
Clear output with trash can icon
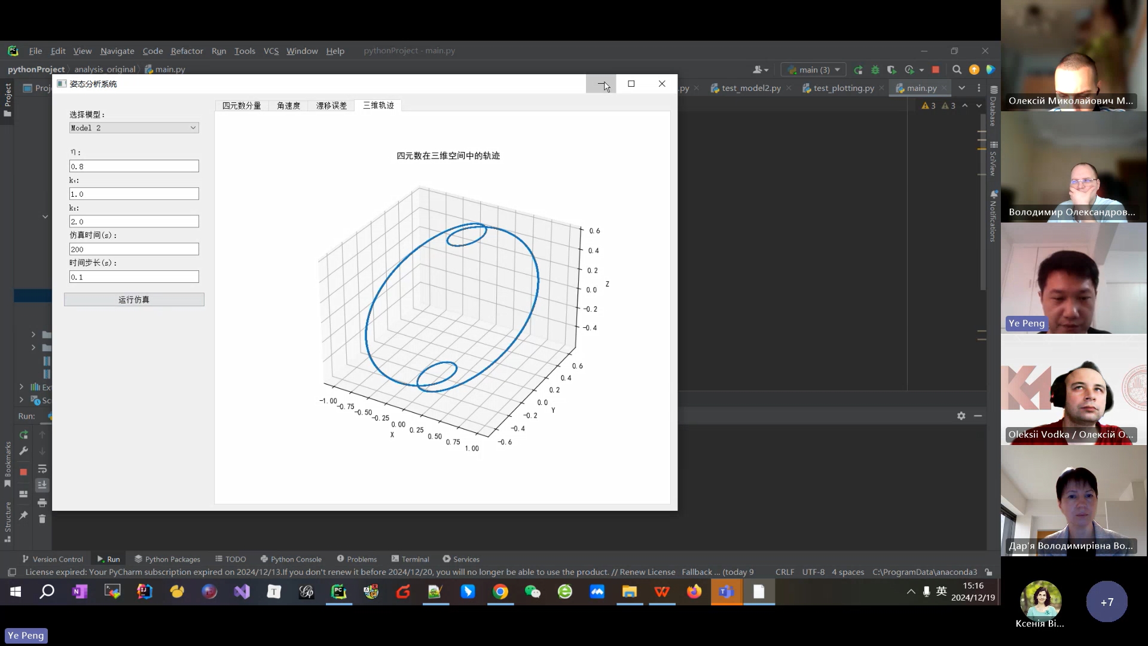tap(42, 519)
